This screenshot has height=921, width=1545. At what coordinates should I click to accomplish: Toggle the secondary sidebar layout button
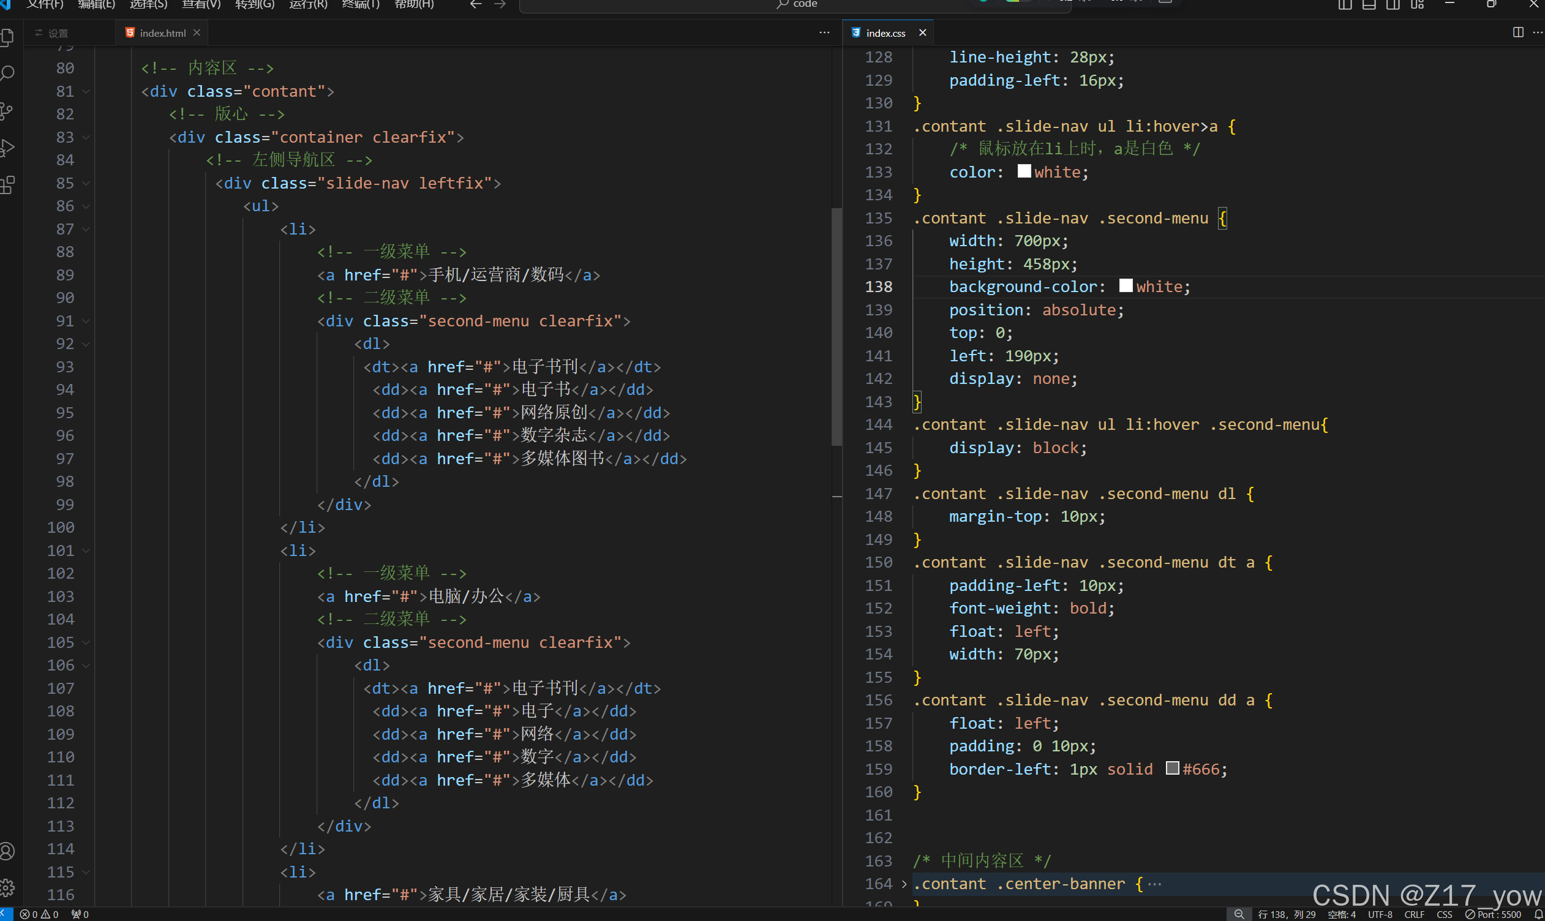(1393, 4)
